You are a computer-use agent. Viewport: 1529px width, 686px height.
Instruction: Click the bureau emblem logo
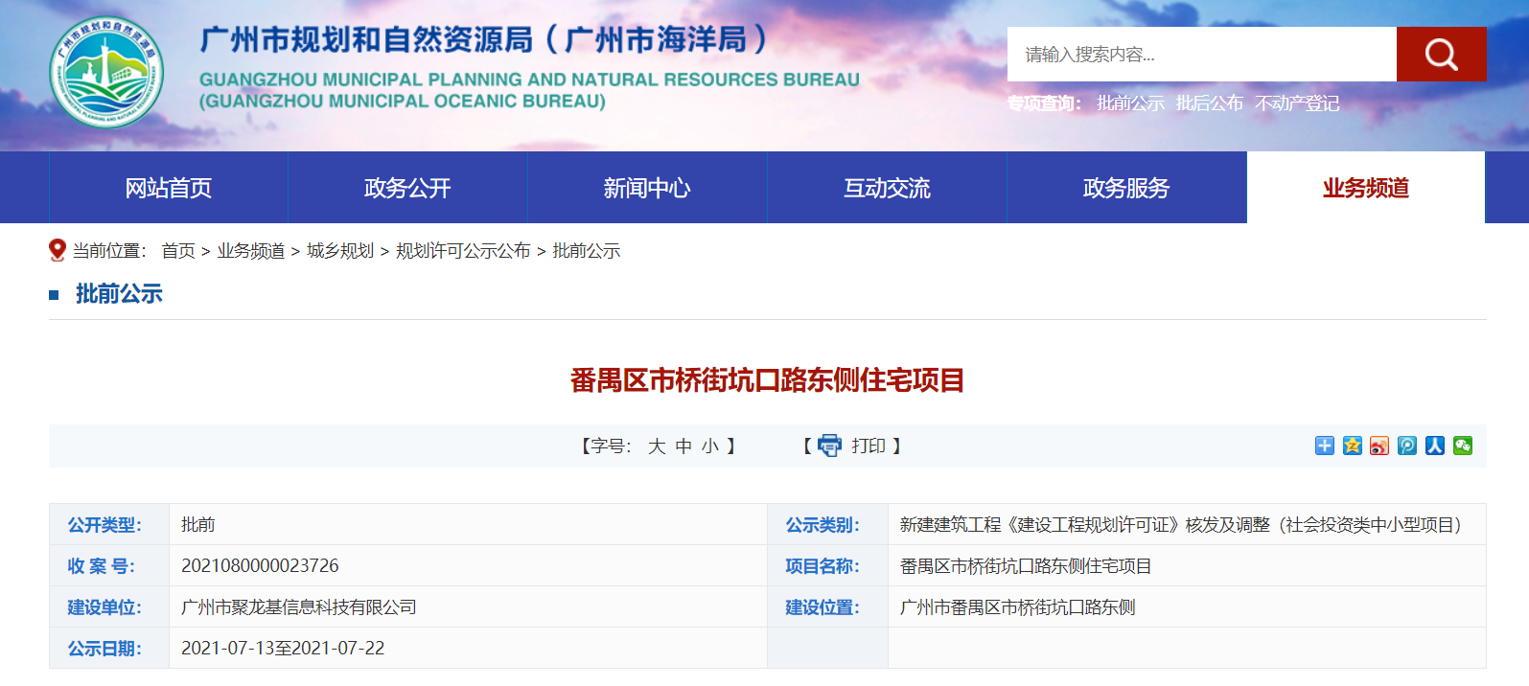click(106, 73)
